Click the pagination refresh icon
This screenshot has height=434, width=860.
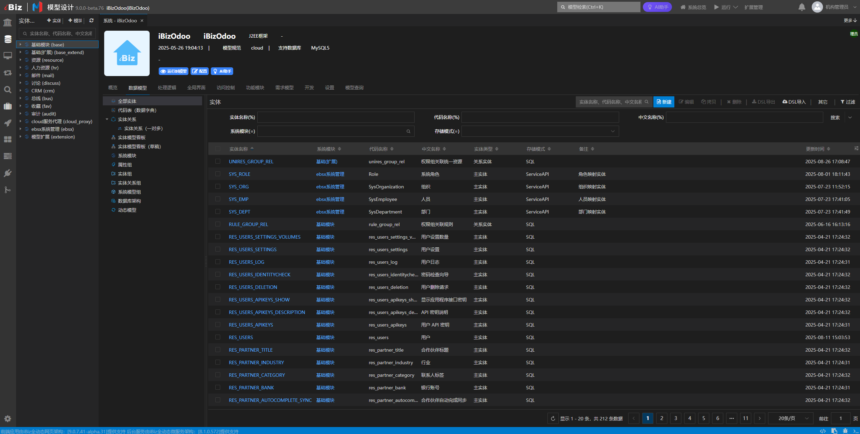click(x=553, y=418)
